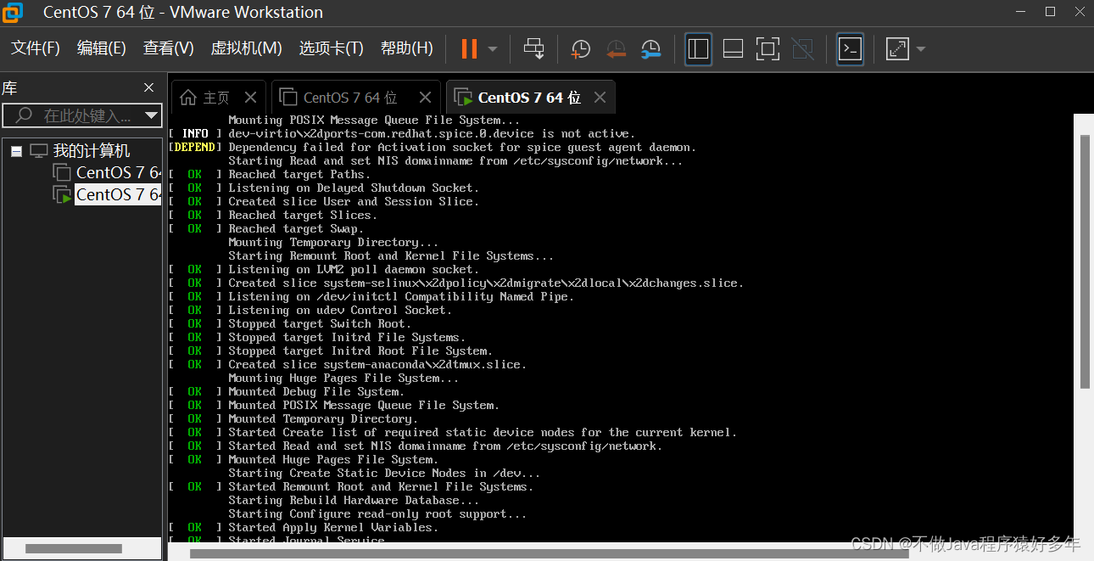Click 'Started Apply Kernel Variables.' line
Image resolution: width=1094 pixels, height=561 pixels.
click(333, 527)
